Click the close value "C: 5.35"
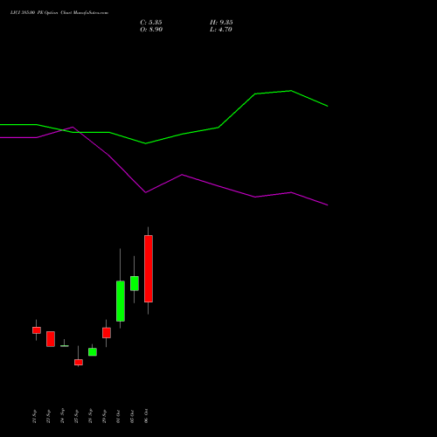 pos(151,23)
